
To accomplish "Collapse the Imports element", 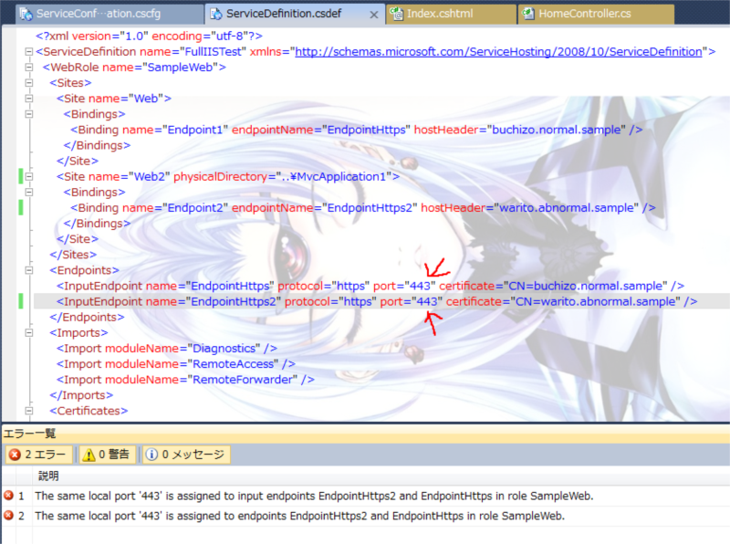I will (x=29, y=332).
